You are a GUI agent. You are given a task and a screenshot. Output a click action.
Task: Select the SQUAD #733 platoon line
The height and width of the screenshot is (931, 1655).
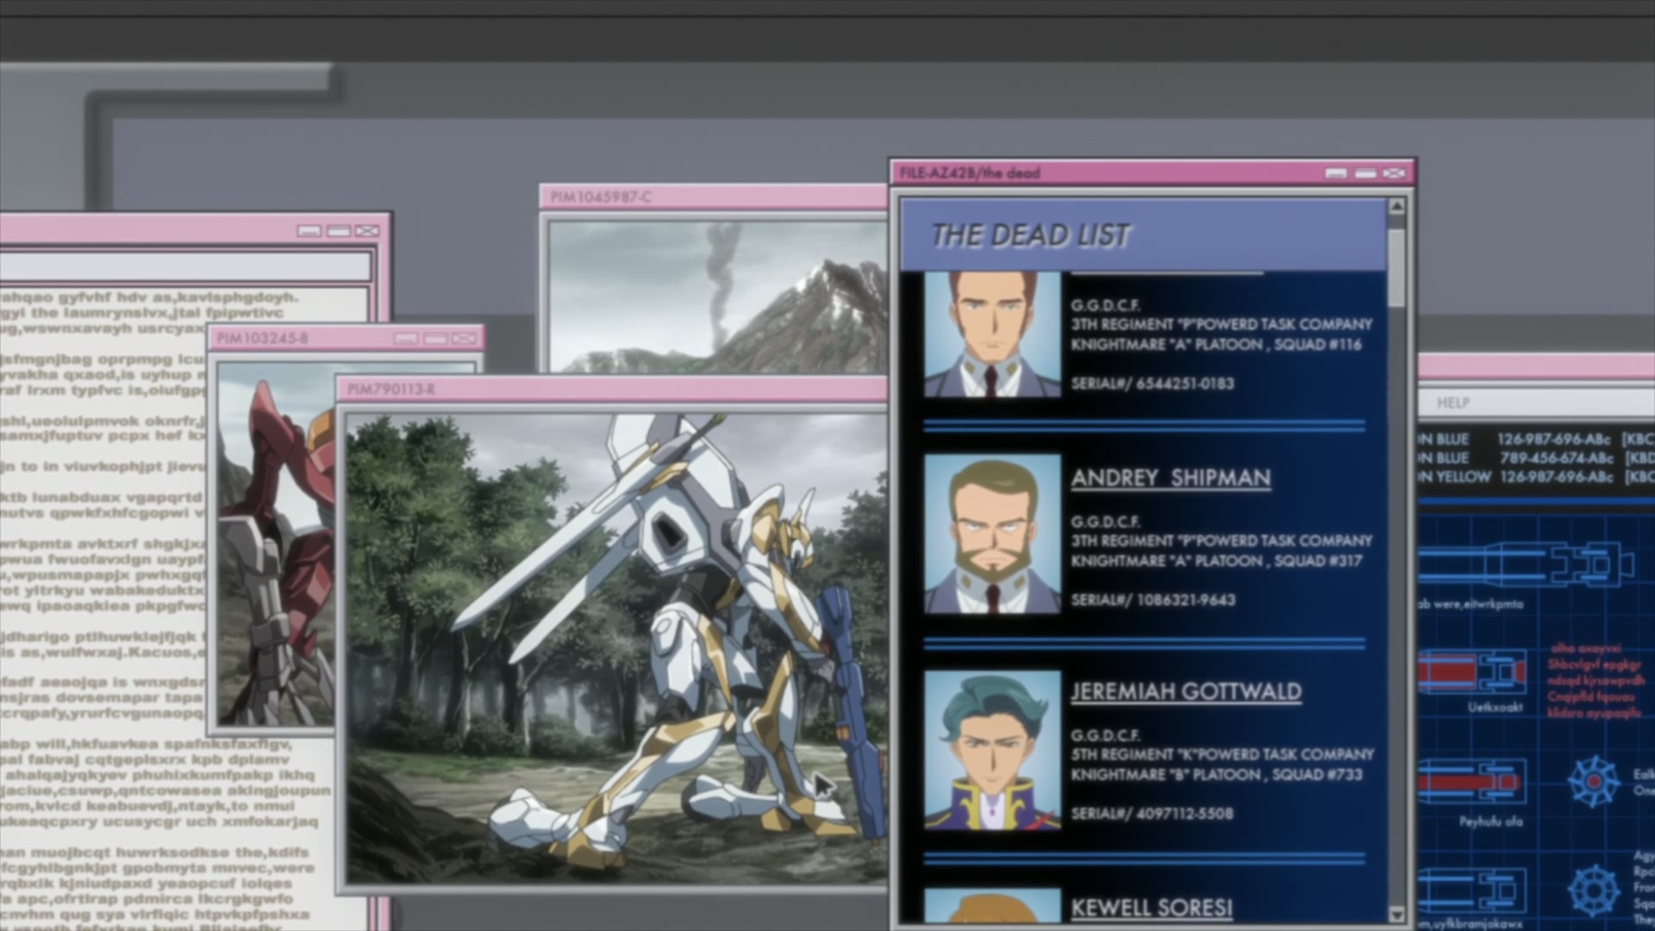coord(1216,775)
